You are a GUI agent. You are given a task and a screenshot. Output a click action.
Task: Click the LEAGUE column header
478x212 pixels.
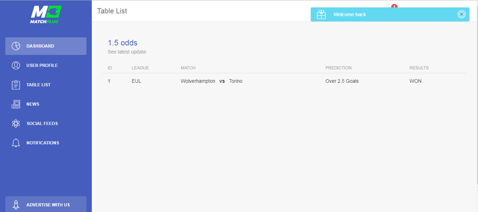[x=140, y=68]
